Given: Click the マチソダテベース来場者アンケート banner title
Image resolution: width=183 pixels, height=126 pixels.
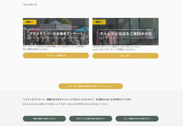Looking at the screenshot, I should click(56, 34).
